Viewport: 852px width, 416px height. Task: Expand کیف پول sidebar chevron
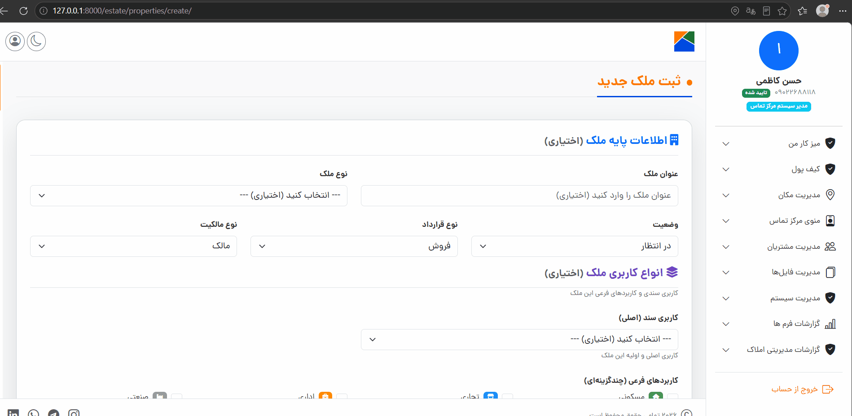(726, 169)
